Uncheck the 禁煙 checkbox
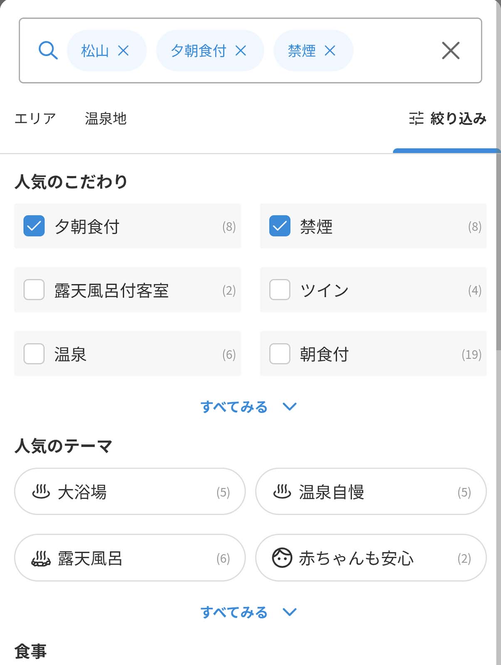 280,226
